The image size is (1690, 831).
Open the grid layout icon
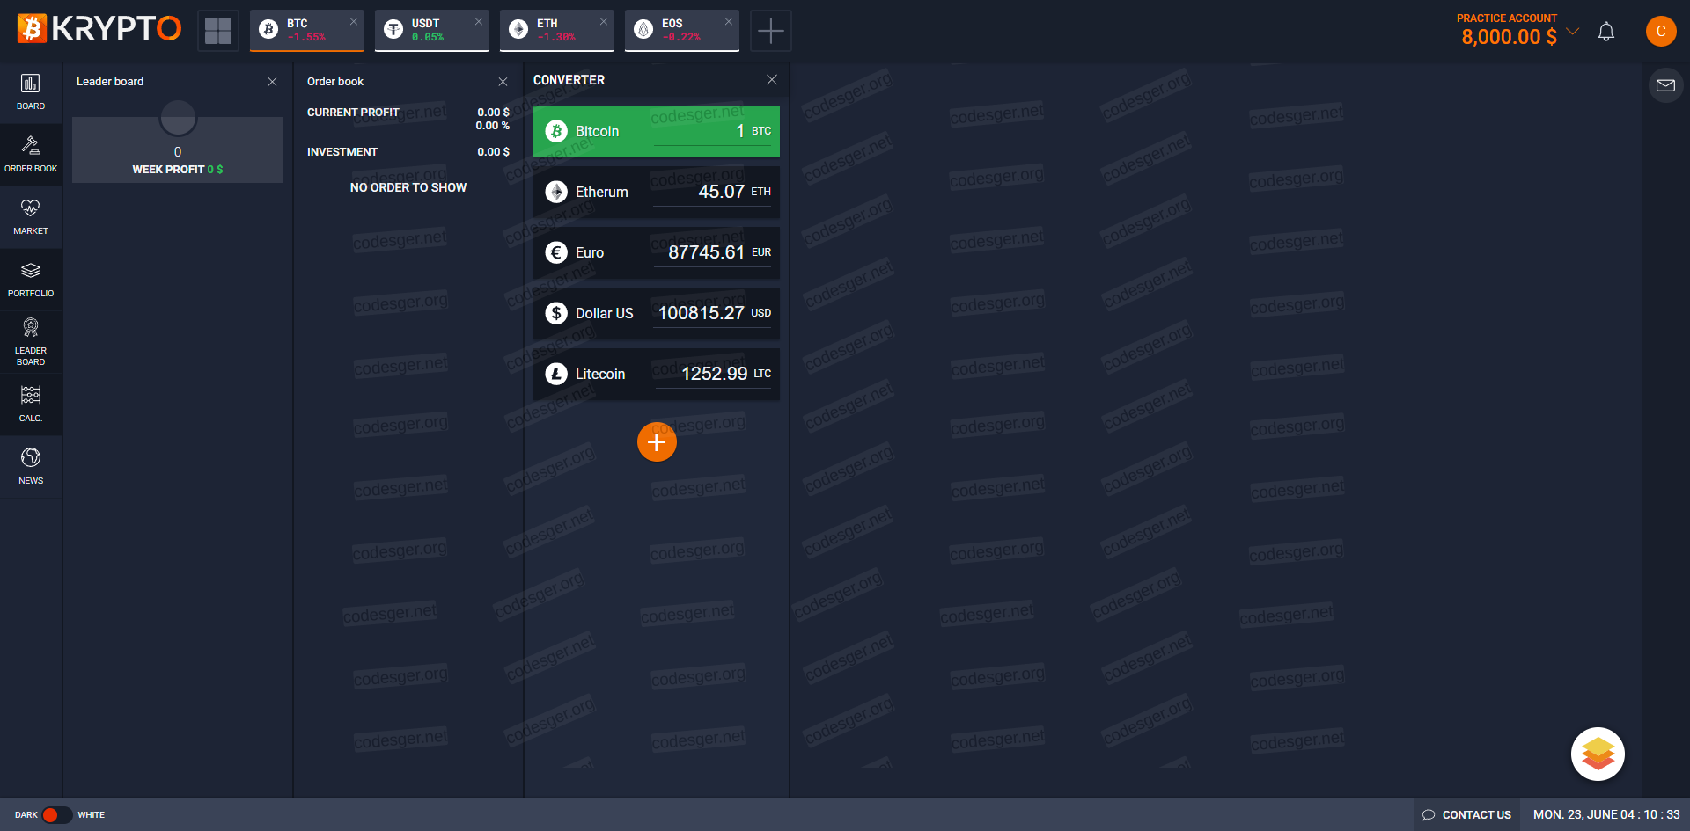218,31
